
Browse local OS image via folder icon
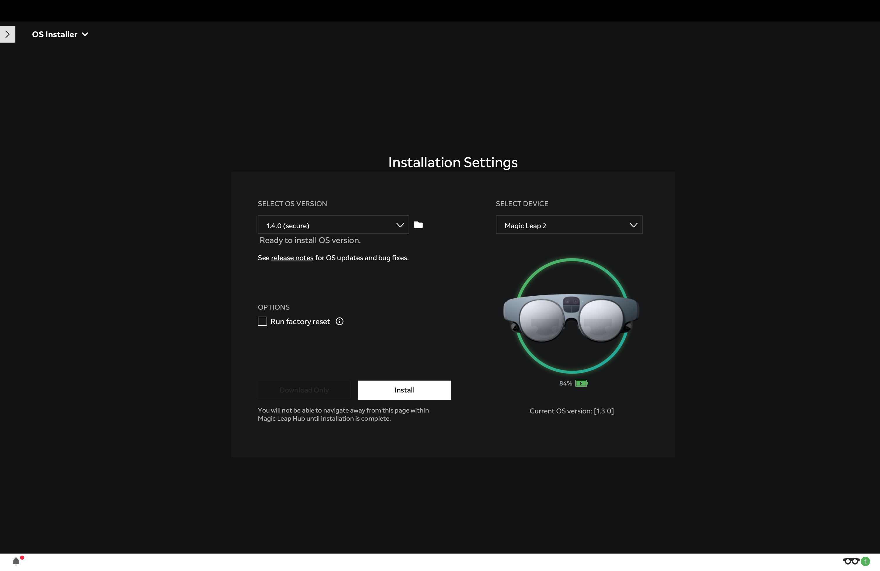tap(418, 225)
